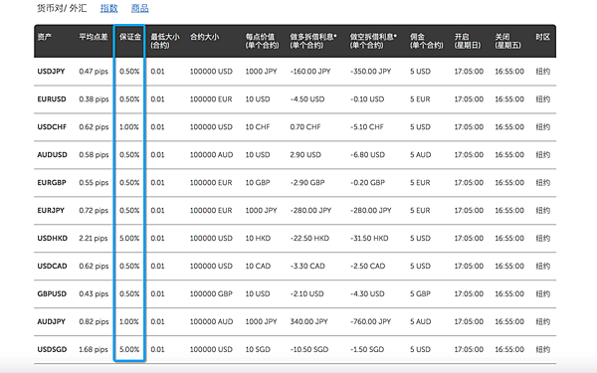The height and width of the screenshot is (373, 597).
Task: Select the USDSGD asset name
Action: coord(52,349)
